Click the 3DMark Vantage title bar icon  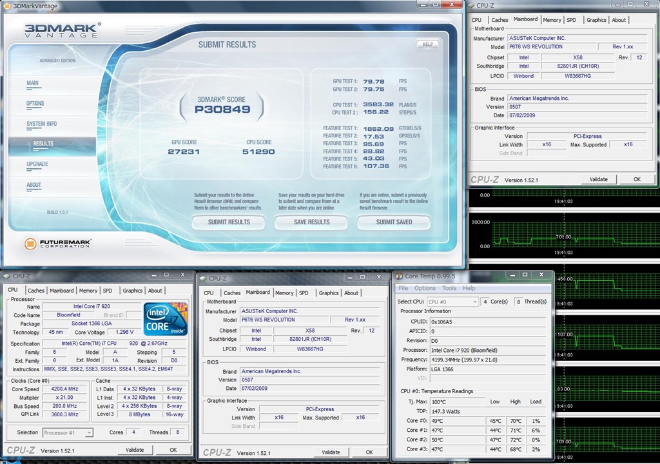[x=7, y=6]
